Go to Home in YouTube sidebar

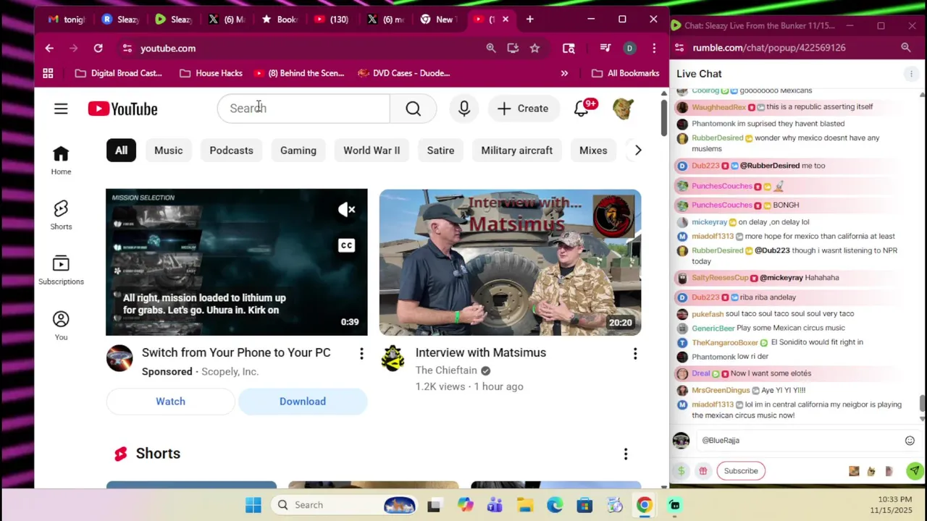(x=61, y=161)
